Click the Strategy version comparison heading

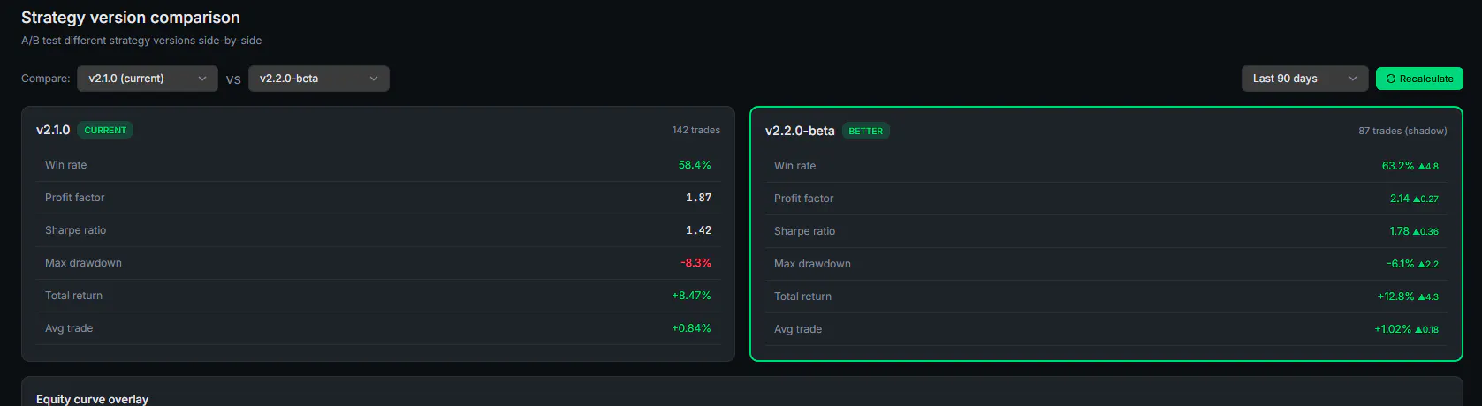click(131, 18)
